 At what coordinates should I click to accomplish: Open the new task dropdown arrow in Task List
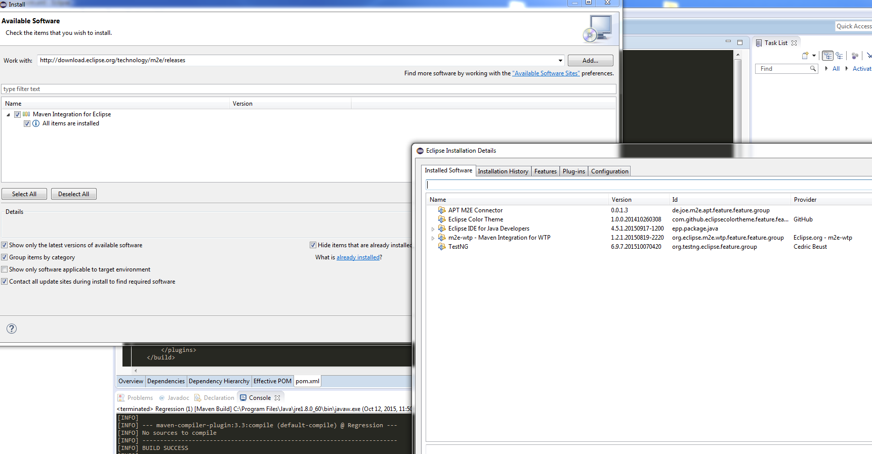[814, 56]
